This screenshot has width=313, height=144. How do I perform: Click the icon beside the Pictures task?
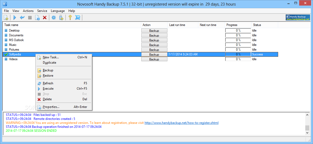(x=6, y=50)
